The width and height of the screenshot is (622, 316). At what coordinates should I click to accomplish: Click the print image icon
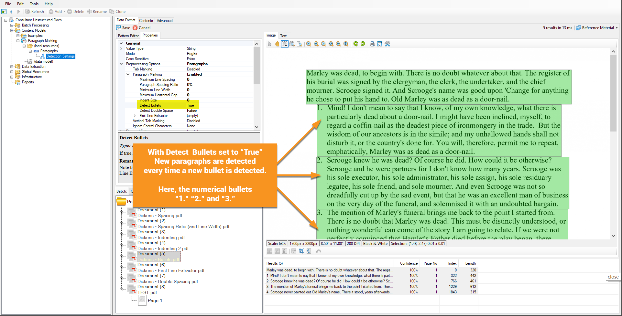coord(372,44)
